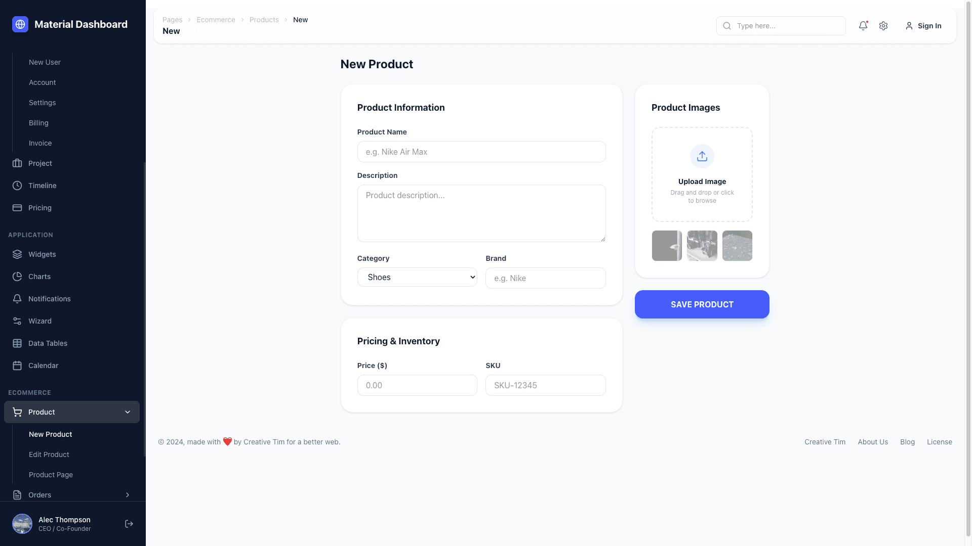This screenshot has height=546, width=972.
Task: Select Edit Product in the sidebar
Action: [49, 454]
